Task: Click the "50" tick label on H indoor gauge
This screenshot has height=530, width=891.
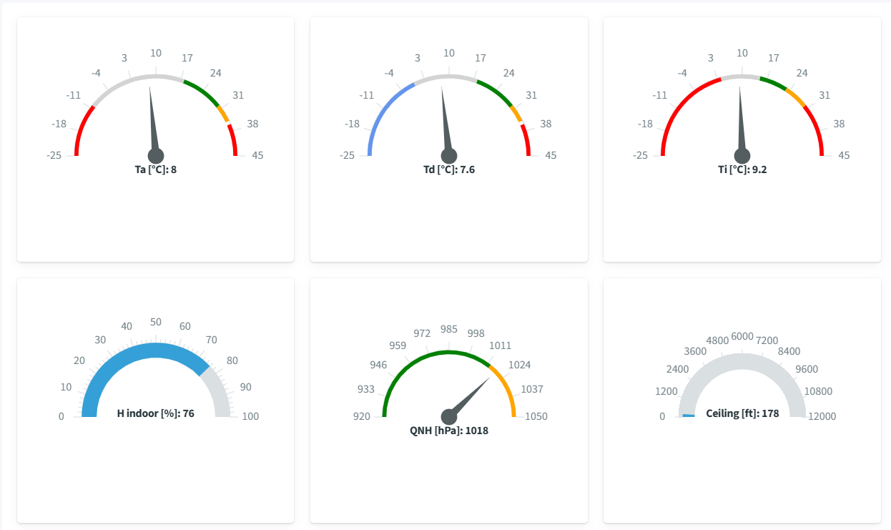Action: (156, 322)
